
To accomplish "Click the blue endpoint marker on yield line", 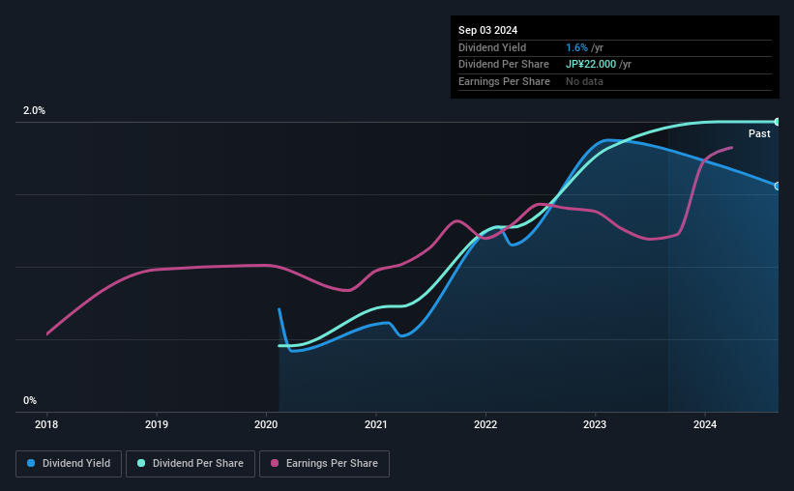I will point(778,186).
